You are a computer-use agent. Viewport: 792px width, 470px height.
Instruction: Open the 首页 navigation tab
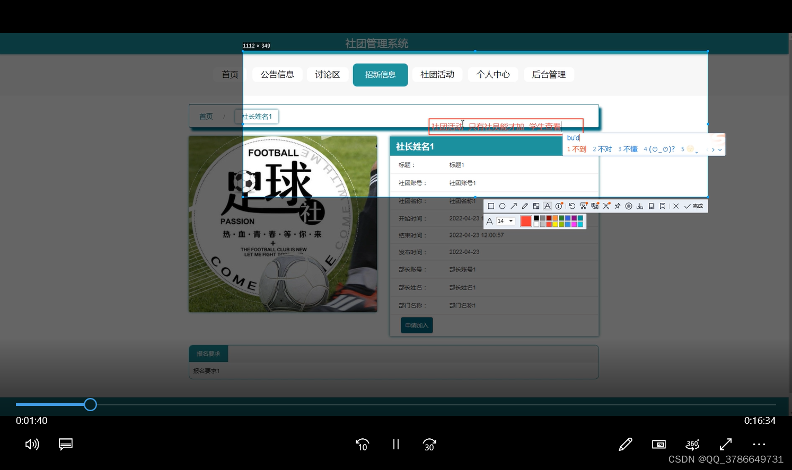[x=230, y=75]
